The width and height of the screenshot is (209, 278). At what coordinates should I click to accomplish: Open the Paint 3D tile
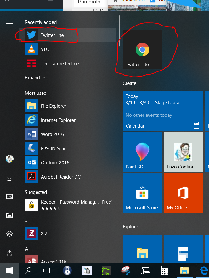click(142, 152)
